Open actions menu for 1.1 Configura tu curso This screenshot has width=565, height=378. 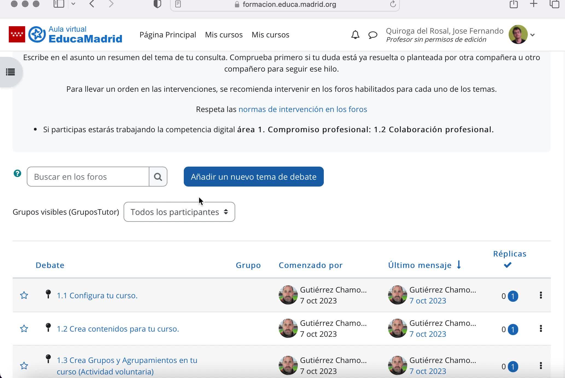[x=540, y=295]
